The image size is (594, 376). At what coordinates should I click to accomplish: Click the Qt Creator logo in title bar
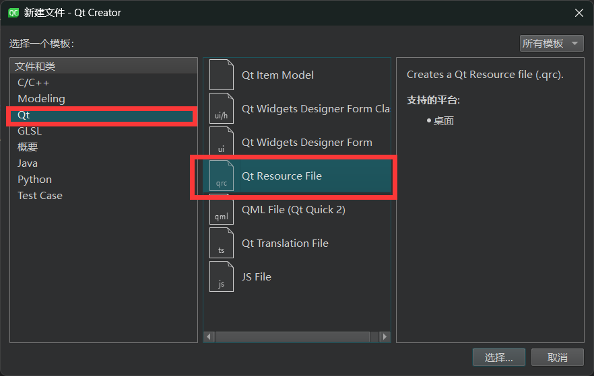tap(13, 12)
